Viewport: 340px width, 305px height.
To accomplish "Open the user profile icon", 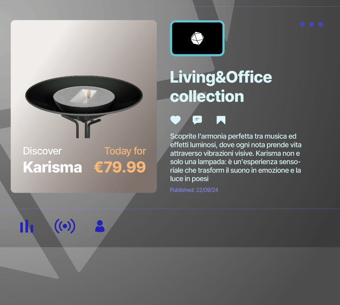I will coord(100,226).
